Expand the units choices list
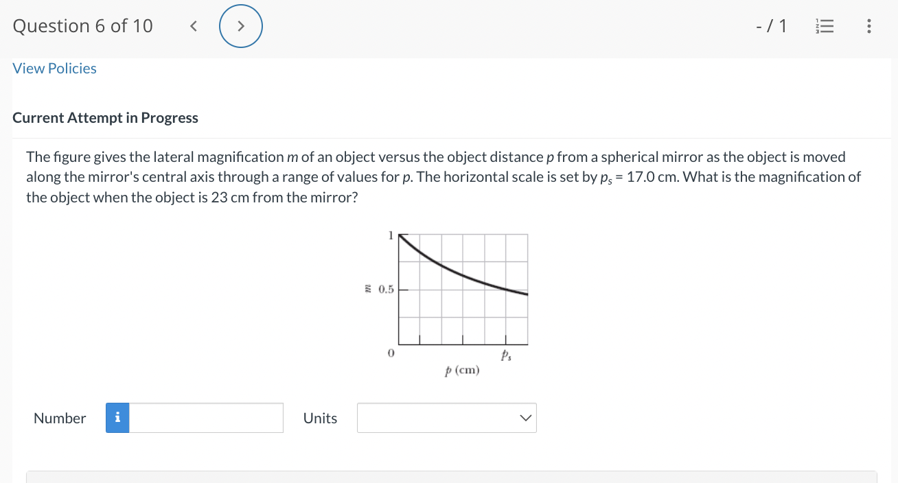 click(x=446, y=418)
